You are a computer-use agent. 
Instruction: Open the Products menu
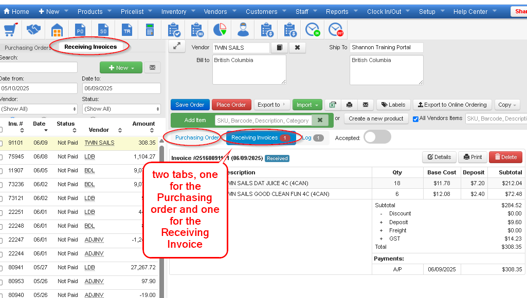pyautogui.click(x=95, y=11)
